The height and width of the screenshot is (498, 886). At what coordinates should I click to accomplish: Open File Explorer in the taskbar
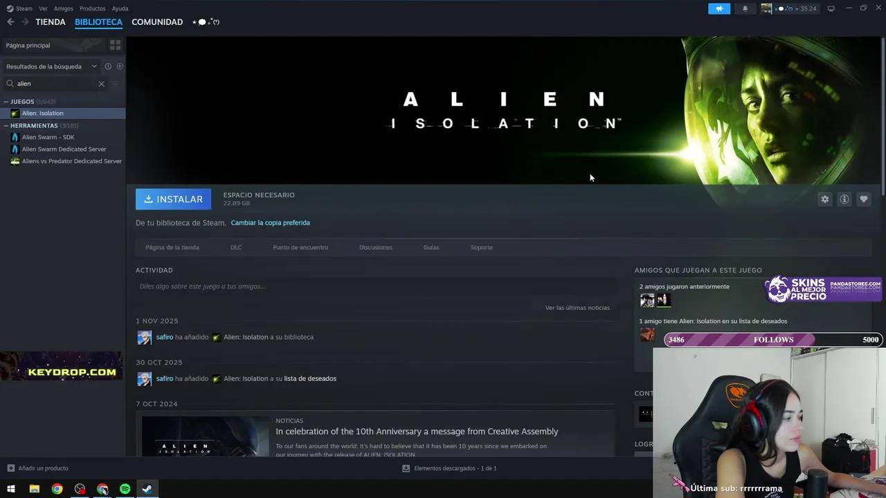[x=34, y=489]
